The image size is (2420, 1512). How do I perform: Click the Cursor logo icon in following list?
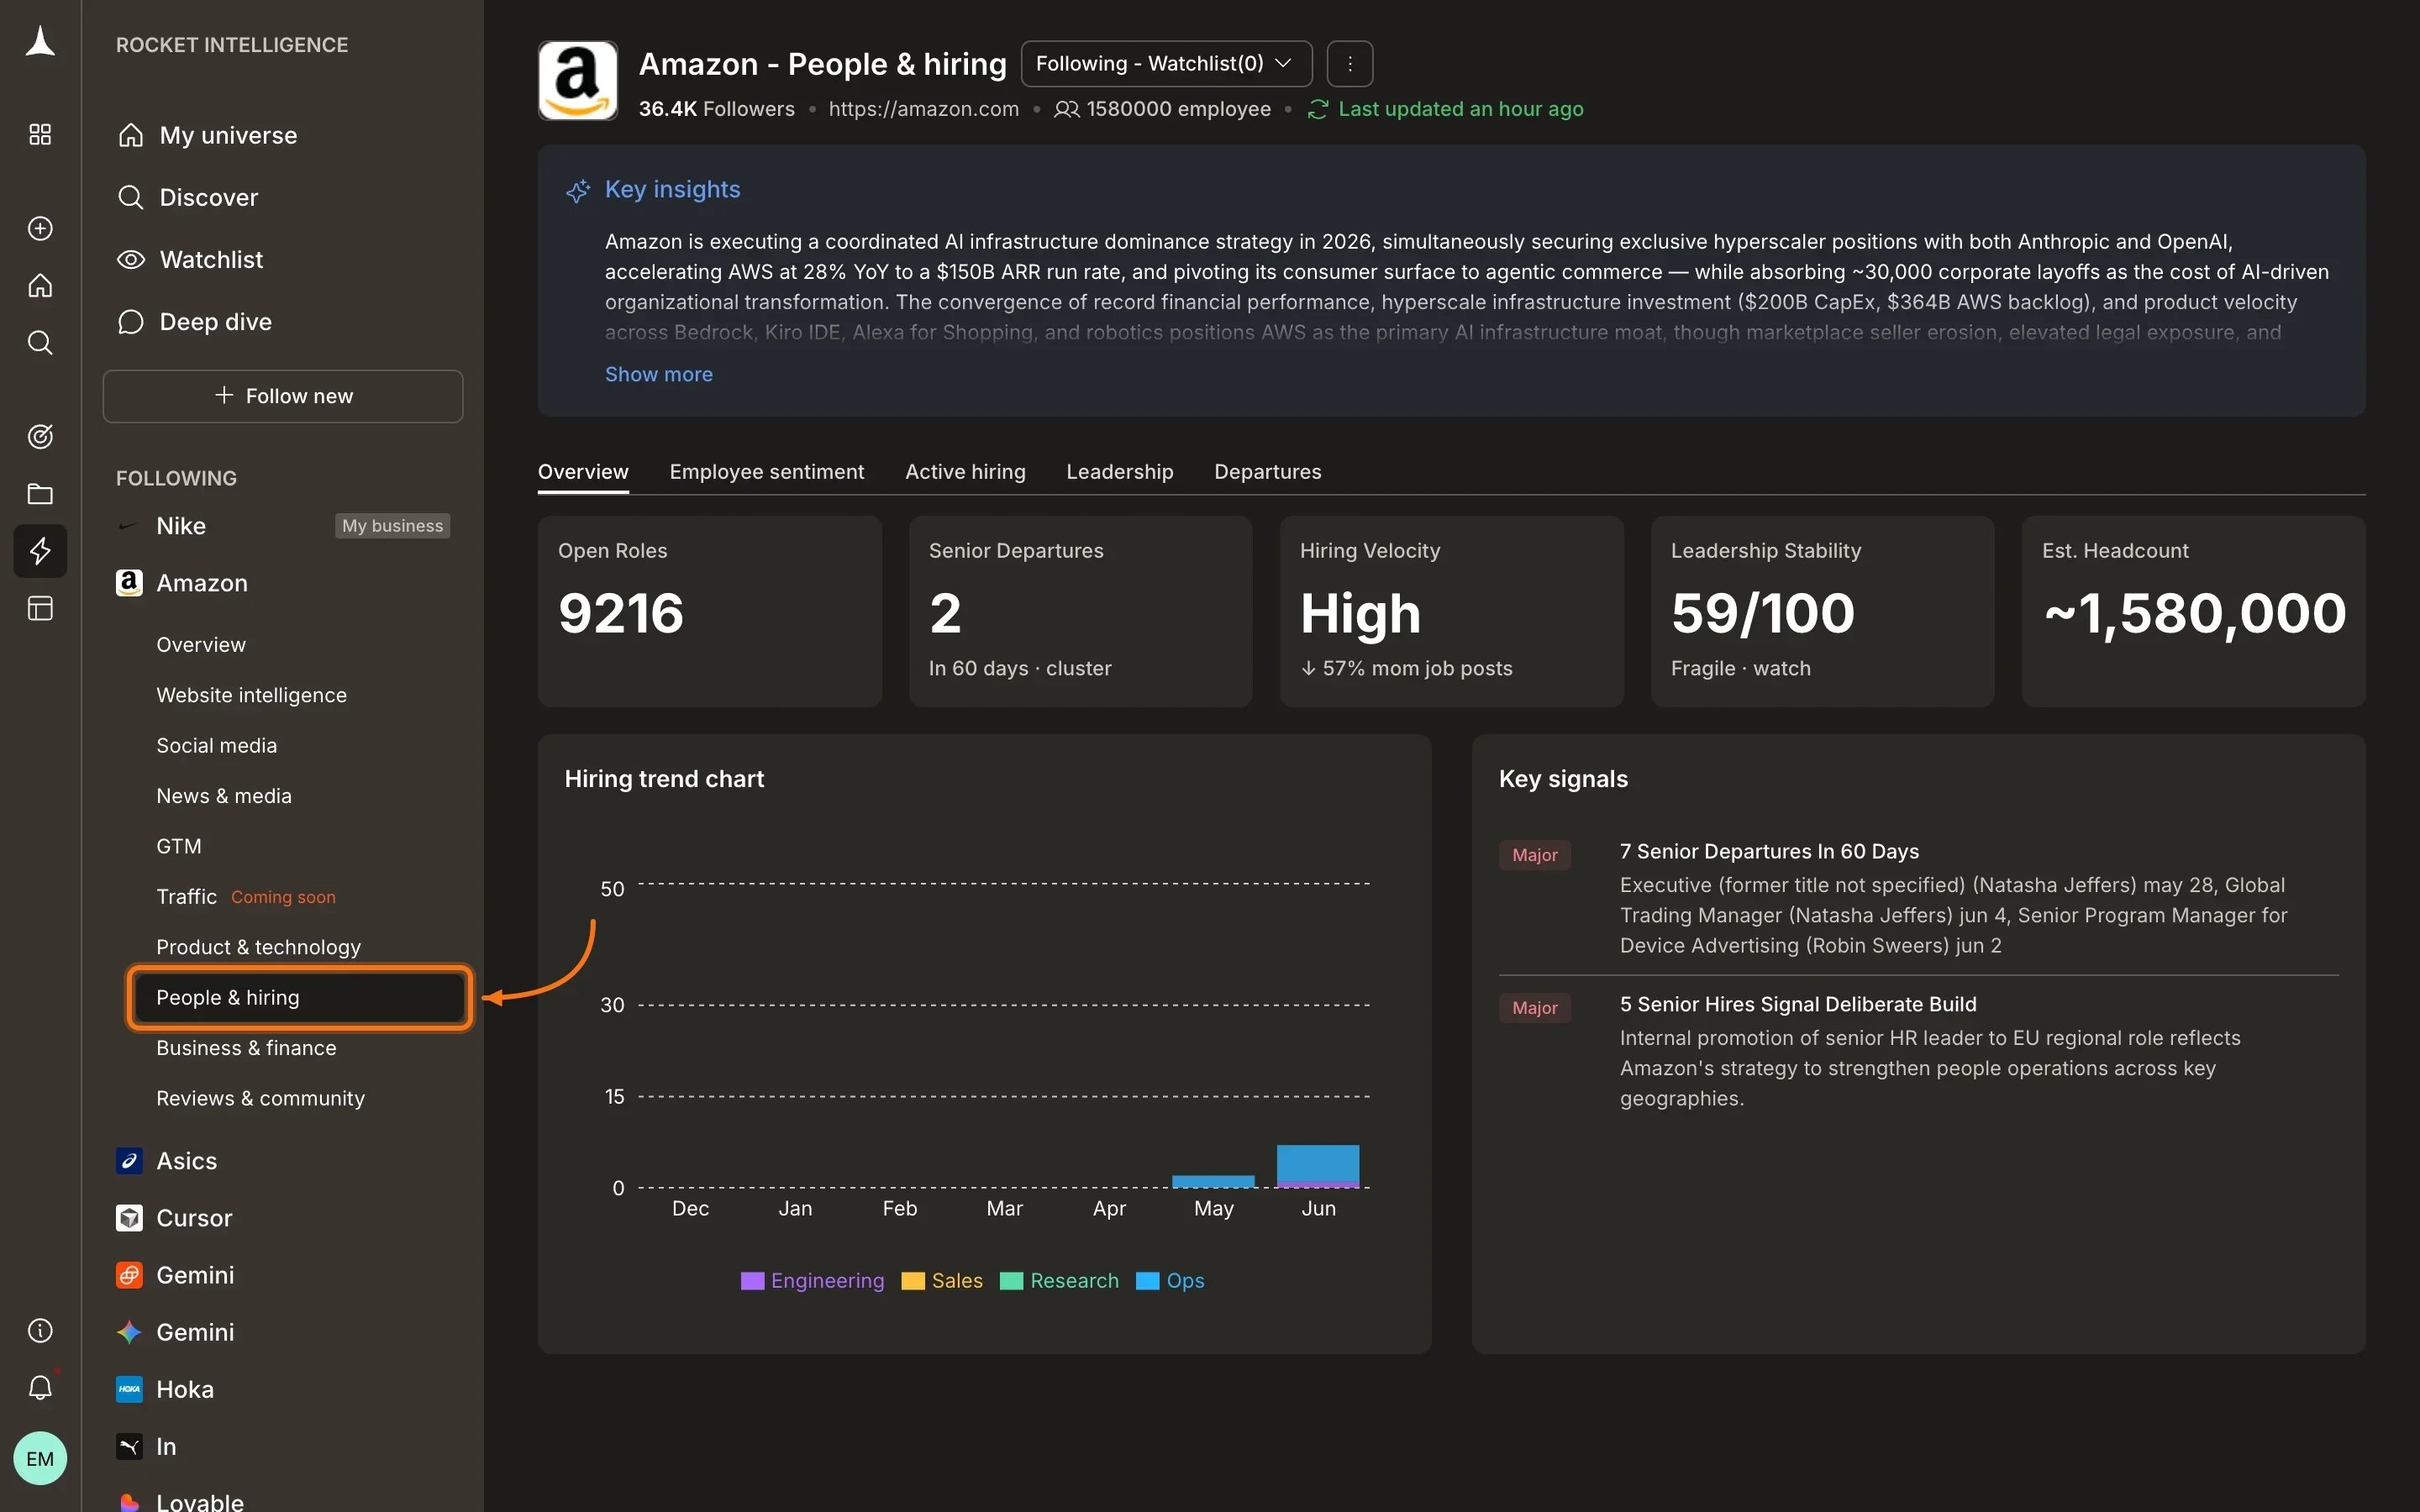(129, 1218)
